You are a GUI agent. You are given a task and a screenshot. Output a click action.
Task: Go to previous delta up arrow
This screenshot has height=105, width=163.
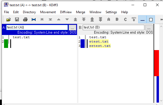coord(59,19)
